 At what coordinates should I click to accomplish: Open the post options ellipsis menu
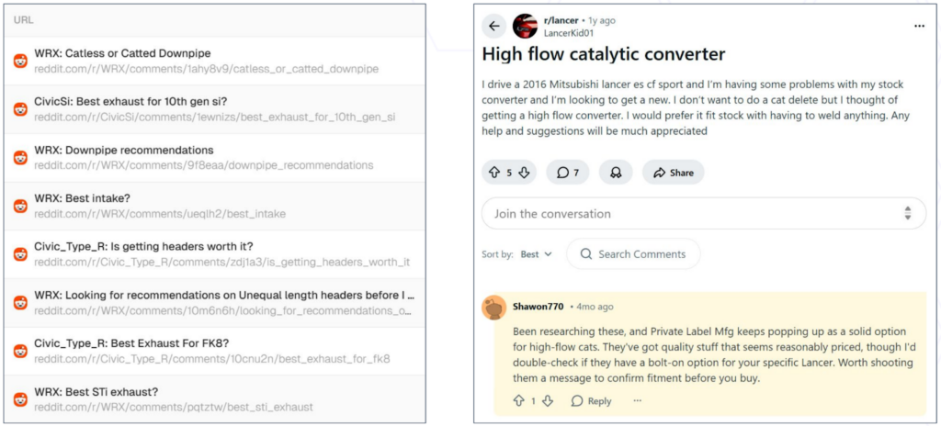pos(919,26)
